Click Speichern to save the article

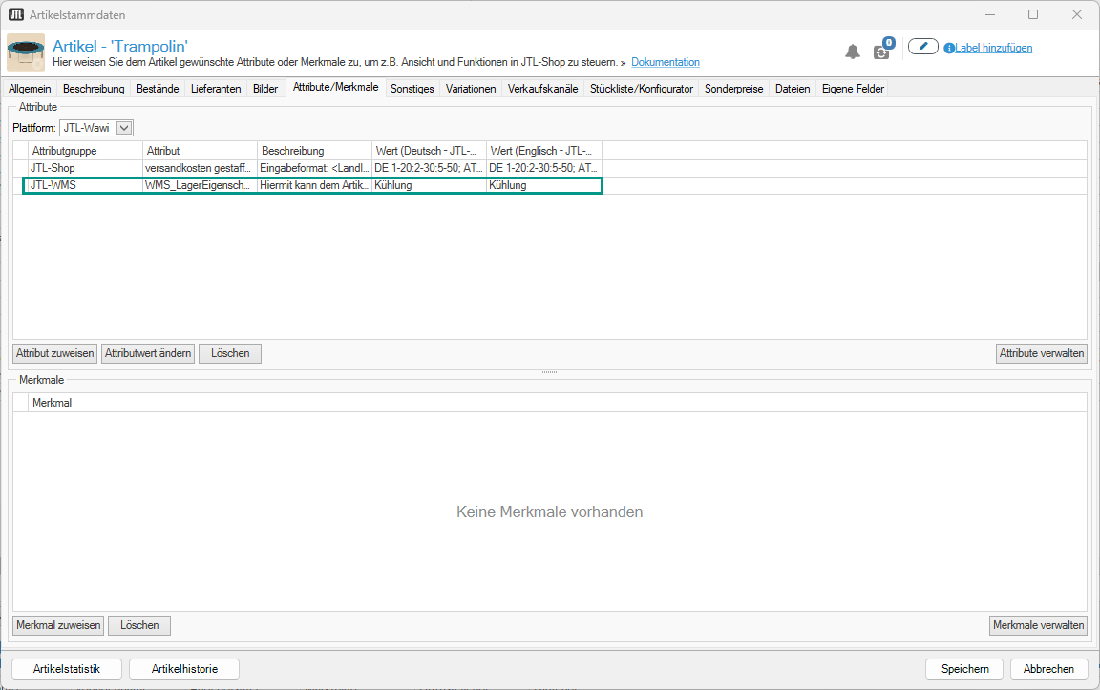(x=963, y=669)
